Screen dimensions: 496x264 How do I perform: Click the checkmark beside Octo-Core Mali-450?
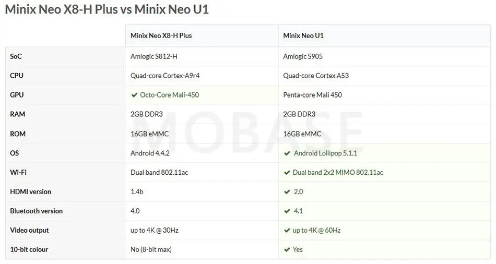[x=134, y=95]
